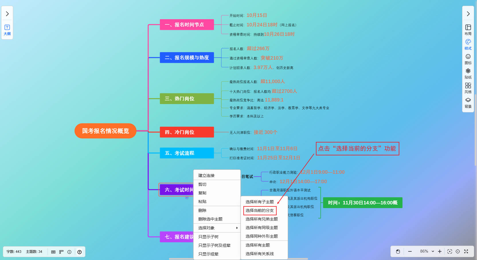Open the 风格 theme panel
The image size is (477, 260).
468,88
